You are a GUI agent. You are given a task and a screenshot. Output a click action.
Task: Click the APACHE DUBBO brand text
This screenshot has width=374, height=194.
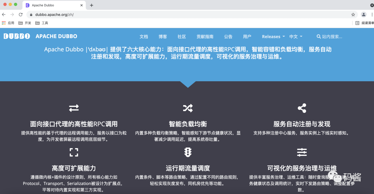point(56,36)
